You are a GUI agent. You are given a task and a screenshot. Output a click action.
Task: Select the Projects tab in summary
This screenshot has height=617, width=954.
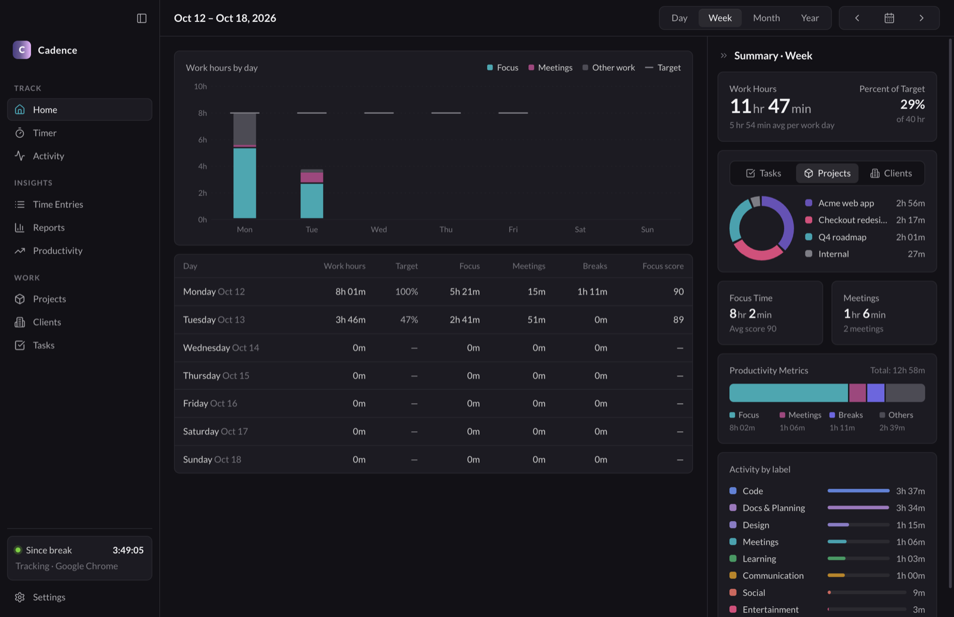pos(827,173)
